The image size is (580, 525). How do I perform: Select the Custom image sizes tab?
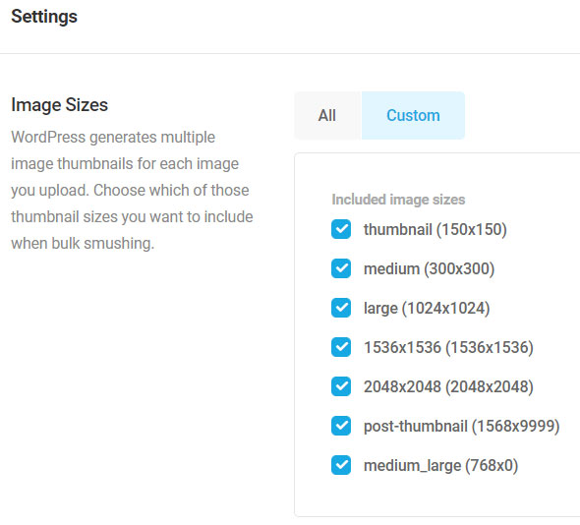(x=413, y=115)
